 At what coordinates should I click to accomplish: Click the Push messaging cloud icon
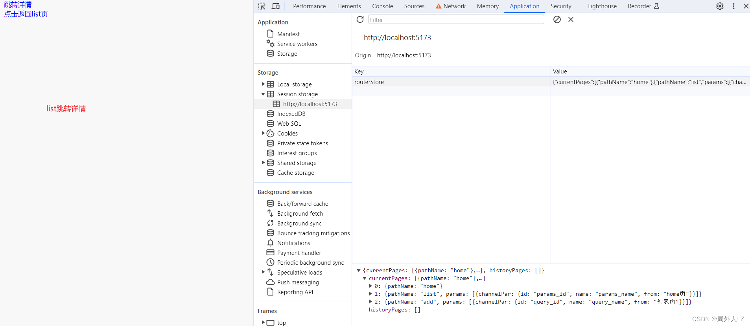coord(270,282)
